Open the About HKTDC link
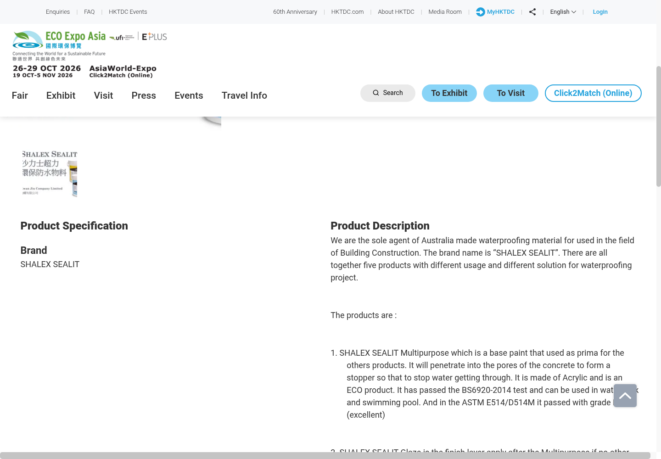The width and height of the screenshot is (661, 459). point(396,12)
